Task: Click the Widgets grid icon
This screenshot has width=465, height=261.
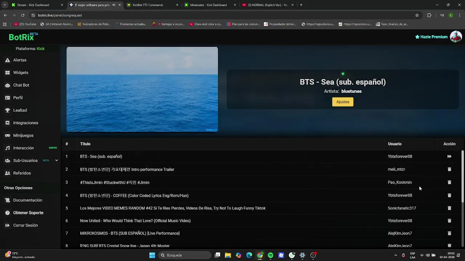Action: [x=7, y=72]
